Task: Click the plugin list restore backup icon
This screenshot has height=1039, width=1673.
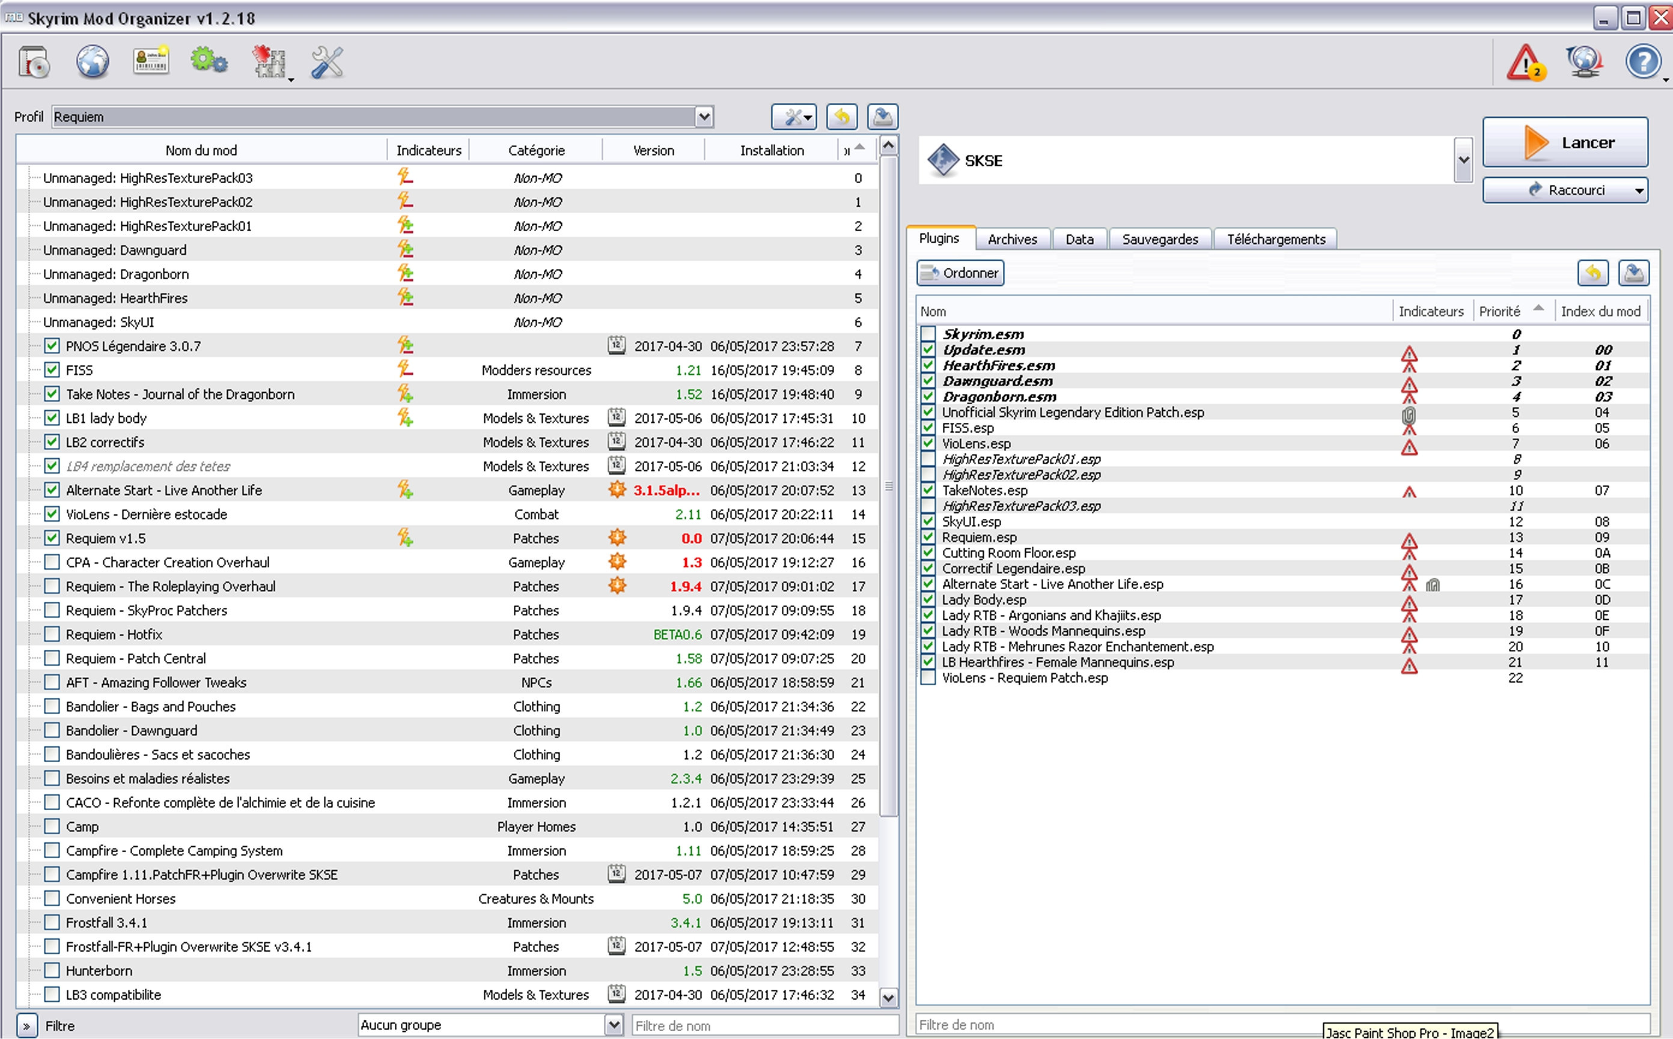Action: pos(1592,273)
